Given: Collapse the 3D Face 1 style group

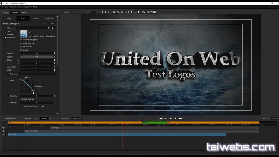Looking at the screenshot, I should 5,28.
